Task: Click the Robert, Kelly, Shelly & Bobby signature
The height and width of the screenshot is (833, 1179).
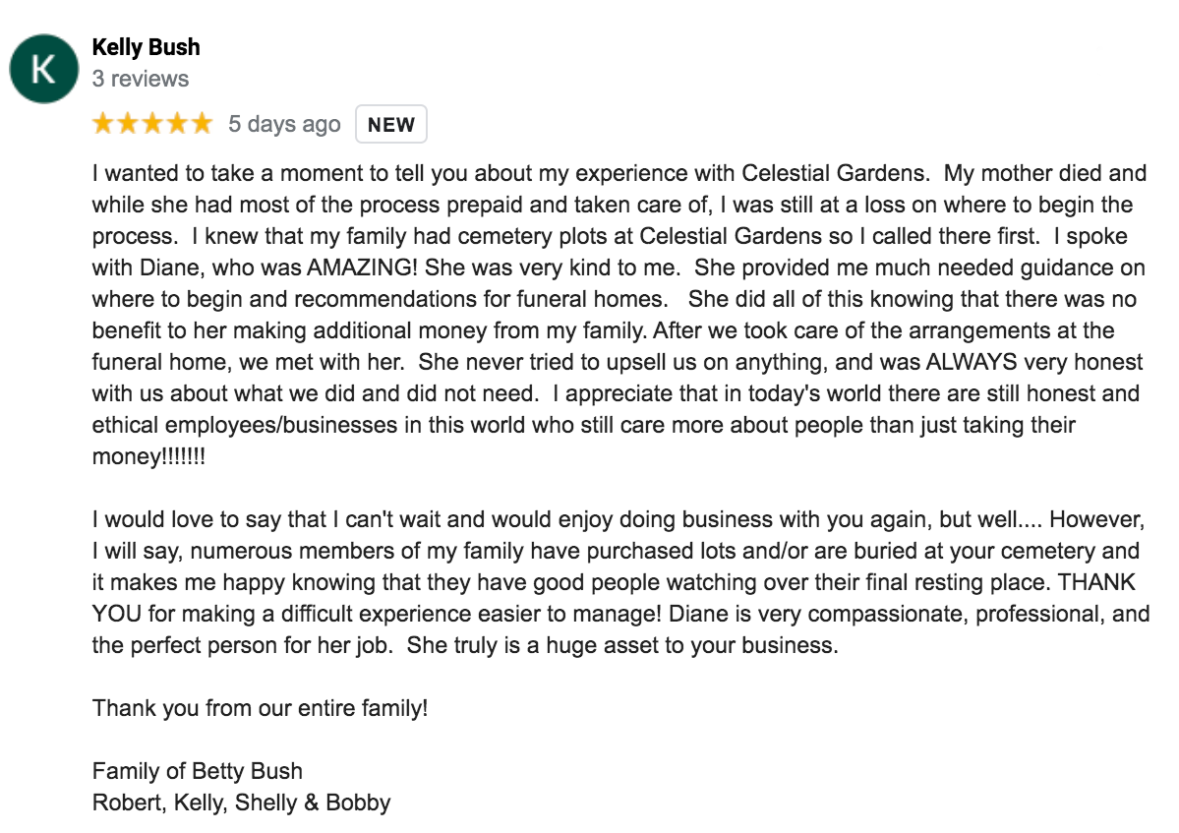Action: pos(241,803)
